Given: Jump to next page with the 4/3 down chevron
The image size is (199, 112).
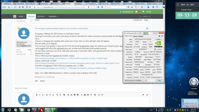Looking at the screenshot, I should point(148,17).
